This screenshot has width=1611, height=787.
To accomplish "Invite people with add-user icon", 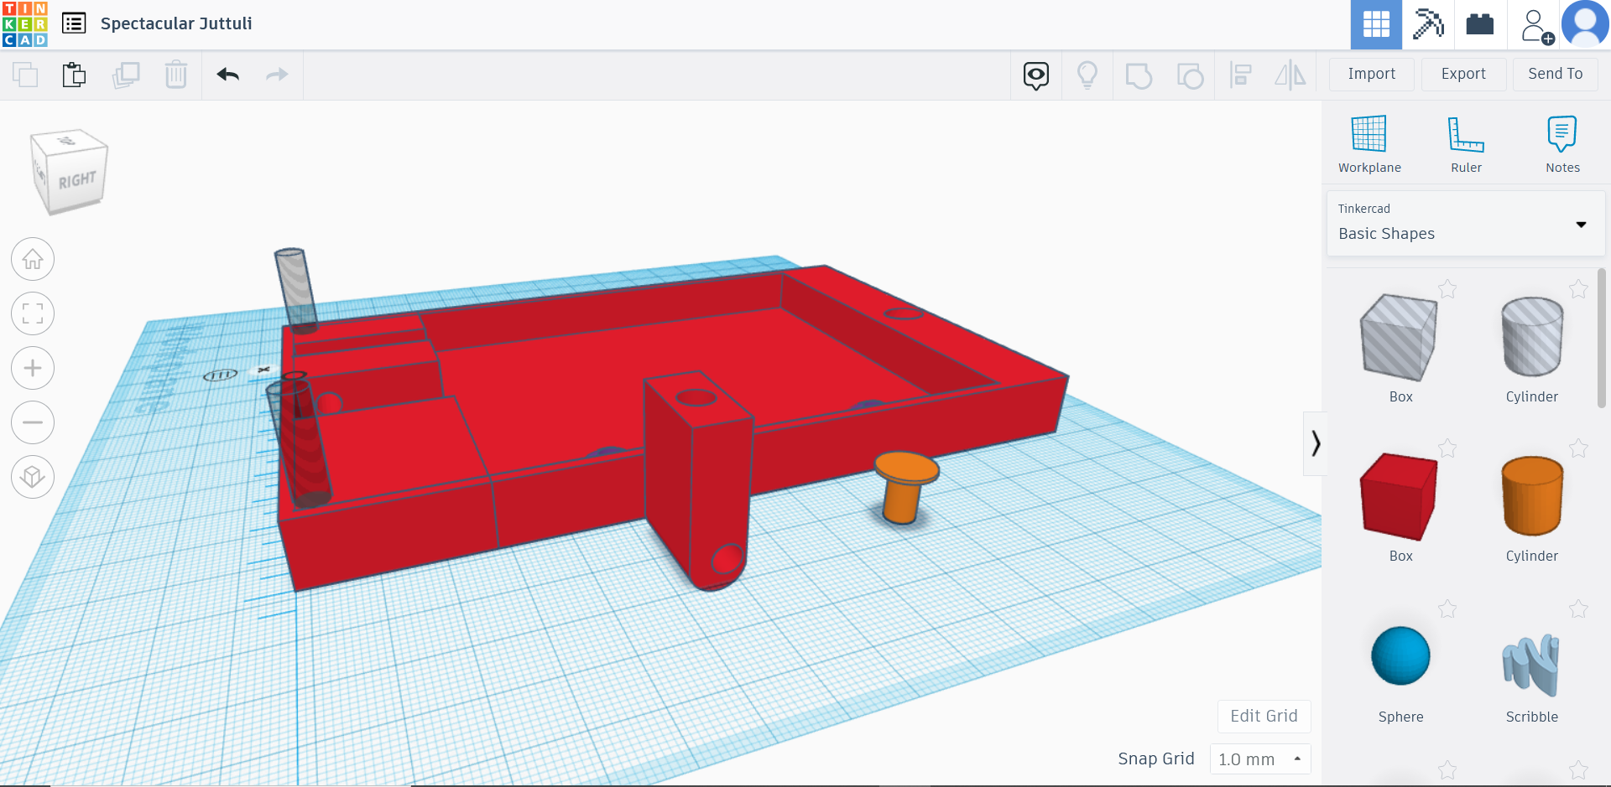I will click(1537, 26).
